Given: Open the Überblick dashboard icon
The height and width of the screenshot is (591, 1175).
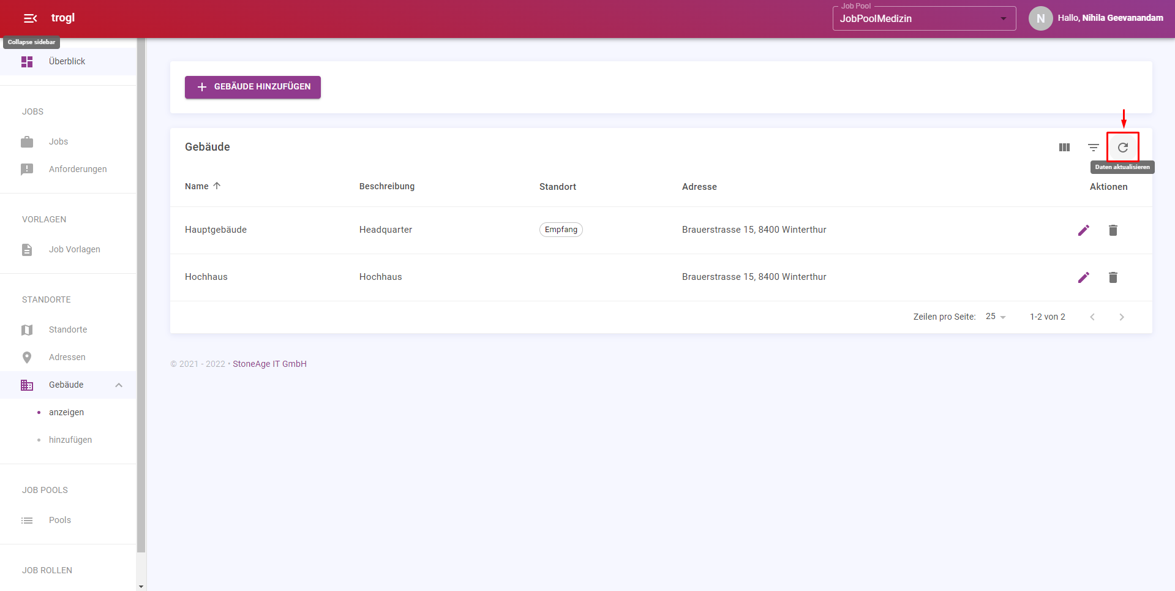Looking at the screenshot, I should click(x=27, y=62).
